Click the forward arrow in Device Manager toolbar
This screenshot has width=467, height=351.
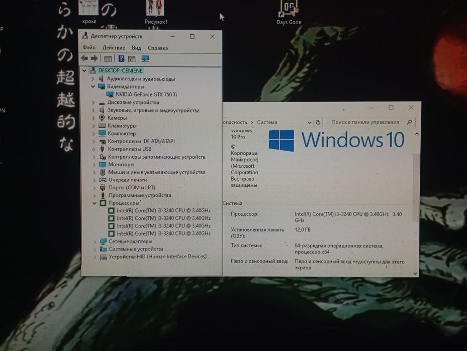click(x=94, y=58)
